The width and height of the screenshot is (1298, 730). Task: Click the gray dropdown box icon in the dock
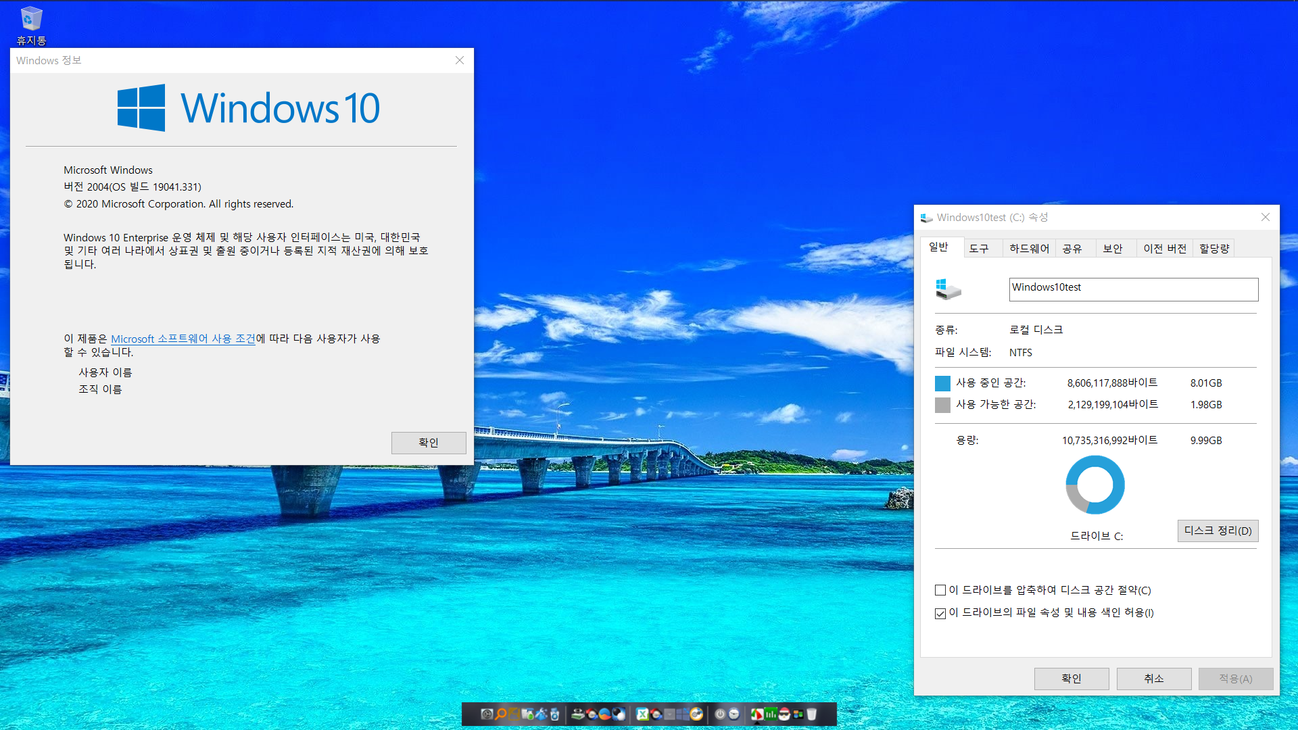(x=669, y=714)
